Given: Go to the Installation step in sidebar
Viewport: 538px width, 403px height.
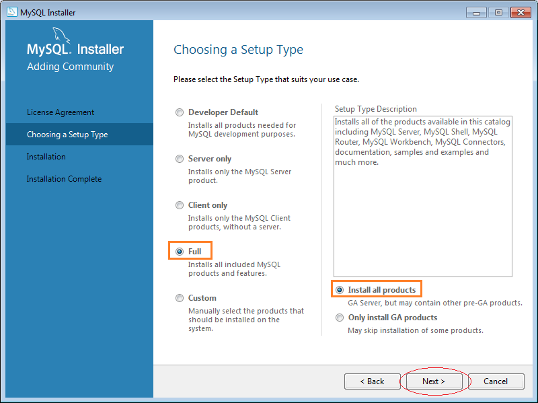Looking at the screenshot, I should pos(46,157).
